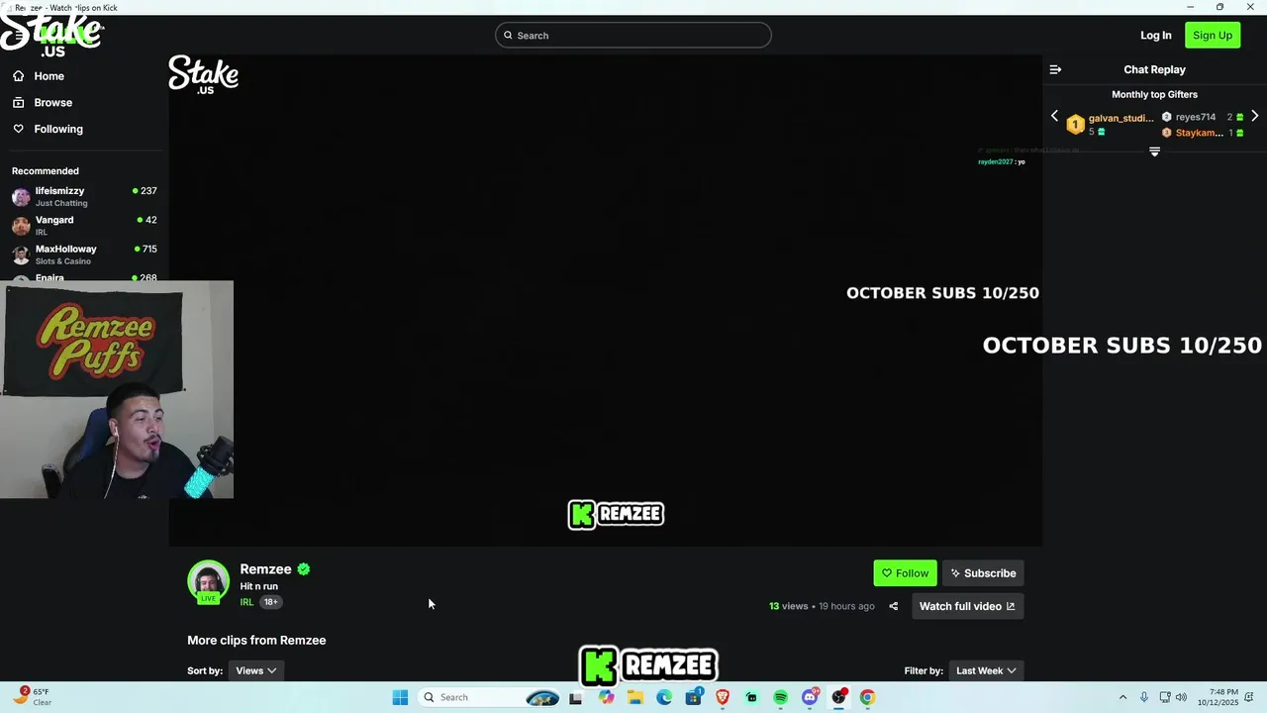This screenshot has width=1267, height=713.
Task: Open File Explorer from the taskbar
Action: coord(634,697)
